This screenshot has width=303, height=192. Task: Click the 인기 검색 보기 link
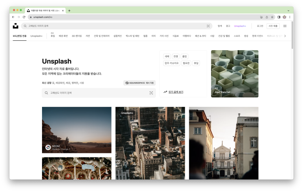pos(176,92)
